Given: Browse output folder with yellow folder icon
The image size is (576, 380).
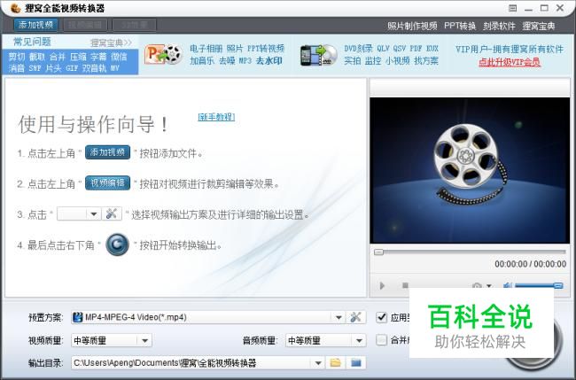Looking at the screenshot, I should [335, 363].
